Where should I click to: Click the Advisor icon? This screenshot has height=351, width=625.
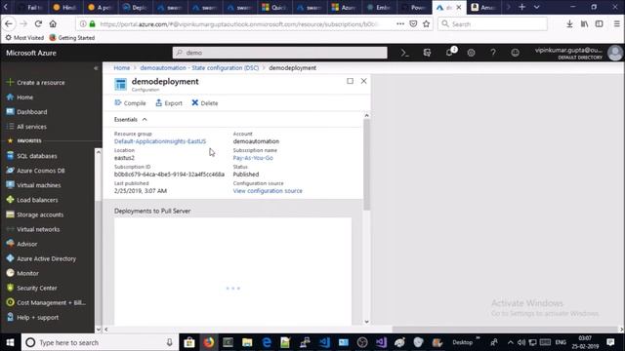[11, 244]
